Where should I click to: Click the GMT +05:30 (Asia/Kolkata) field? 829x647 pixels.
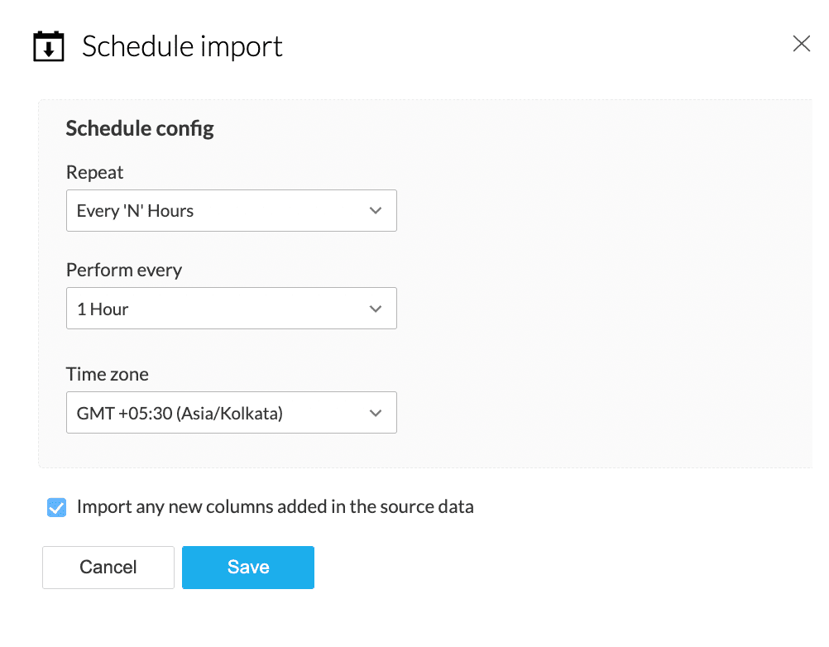coord(180,413)
